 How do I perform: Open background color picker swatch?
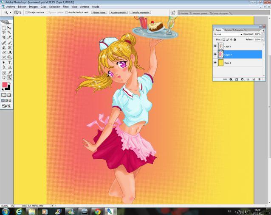[x=8, y=88]
